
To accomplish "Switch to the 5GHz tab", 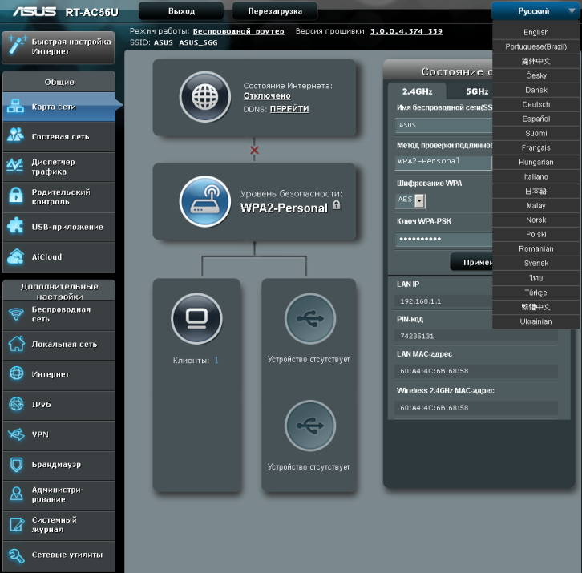I will [x=476, y=91].
